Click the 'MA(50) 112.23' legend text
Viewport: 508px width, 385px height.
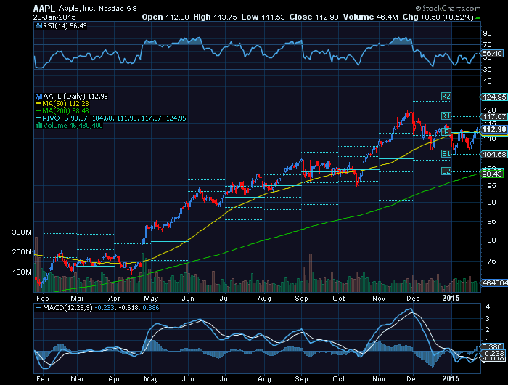66,104
